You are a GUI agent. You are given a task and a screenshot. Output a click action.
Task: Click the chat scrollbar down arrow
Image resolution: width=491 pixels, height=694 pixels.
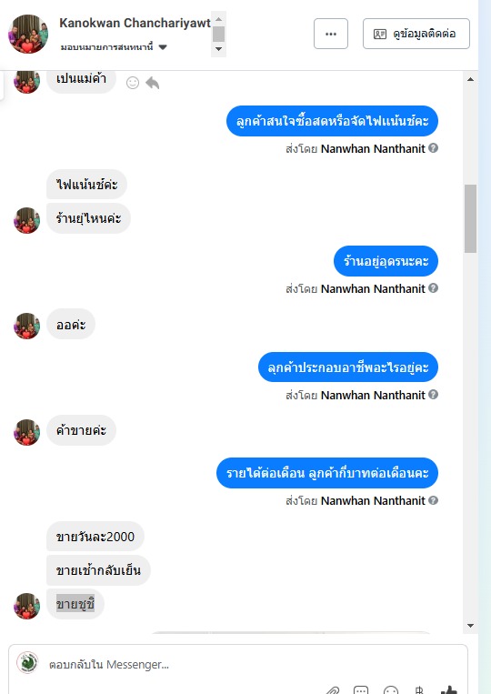pyautogui.click(x=470, y=626)
